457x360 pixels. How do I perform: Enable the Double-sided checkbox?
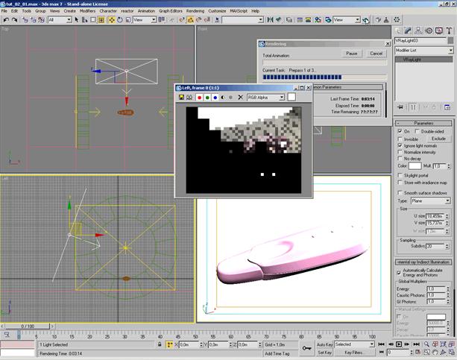pyautogui.click(x=417, y=131)
